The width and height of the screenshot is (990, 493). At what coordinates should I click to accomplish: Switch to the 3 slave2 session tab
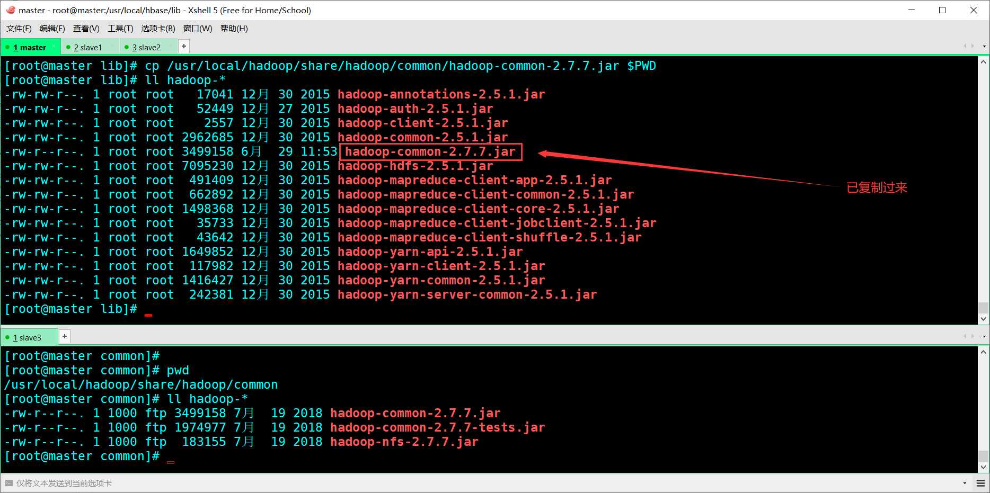[x=148, y=47]
